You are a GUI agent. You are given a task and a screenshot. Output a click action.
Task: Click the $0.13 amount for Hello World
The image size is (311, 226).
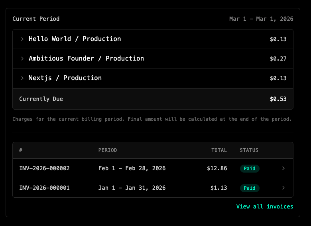click(x=278, y=39)
